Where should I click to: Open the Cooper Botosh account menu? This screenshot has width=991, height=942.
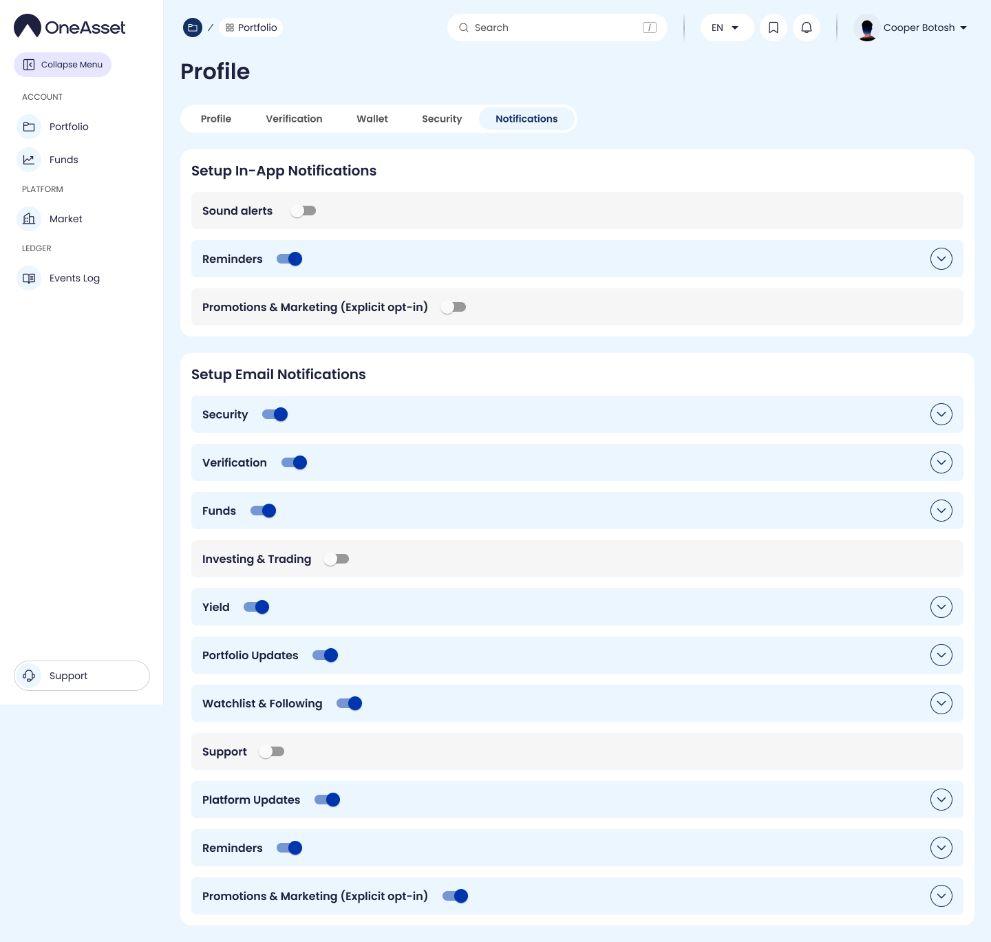tap(911, 28)
